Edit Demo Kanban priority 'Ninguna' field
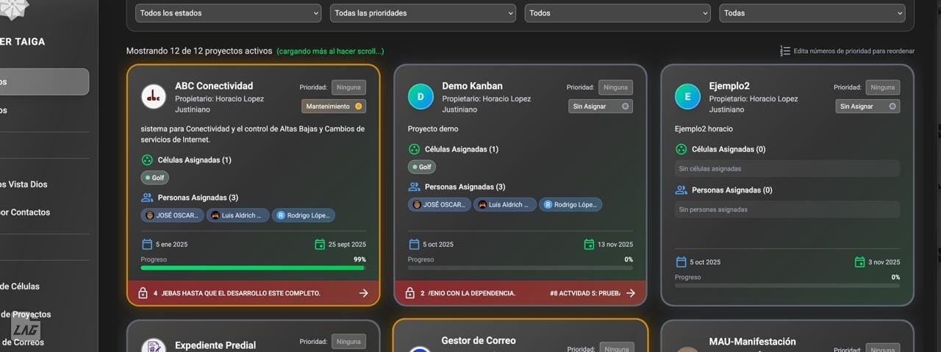Screen dimensions: 941x352 (x=615, y=87)
